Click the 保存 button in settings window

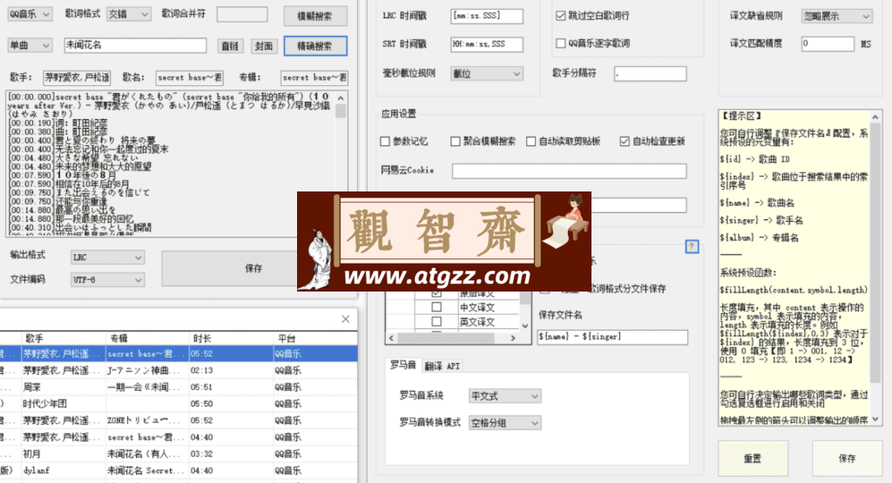[847, 458]
